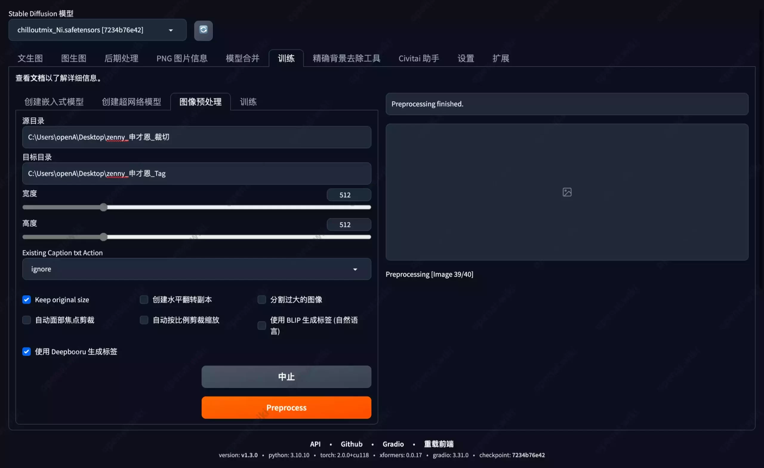
Task: Click the refresh checkpoint list icon
Action: pyautogui.click(x=204, y=30)
